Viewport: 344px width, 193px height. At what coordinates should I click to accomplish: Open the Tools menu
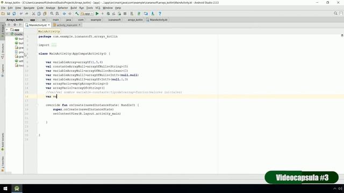90,8
